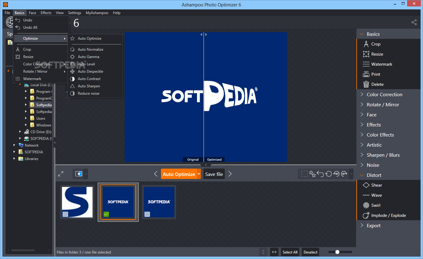The width and height of the screenshot is (423, 259).
Task: Click the Swirl spiral icon
Action: 366,205
